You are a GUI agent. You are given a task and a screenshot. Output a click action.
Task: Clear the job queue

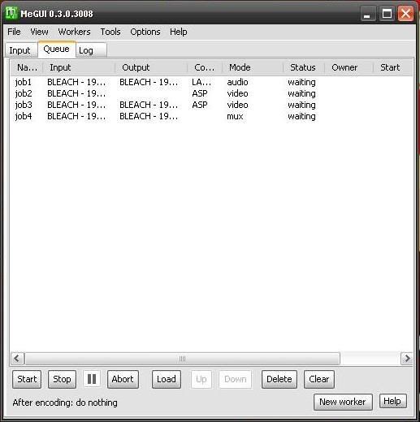(319, 379)
